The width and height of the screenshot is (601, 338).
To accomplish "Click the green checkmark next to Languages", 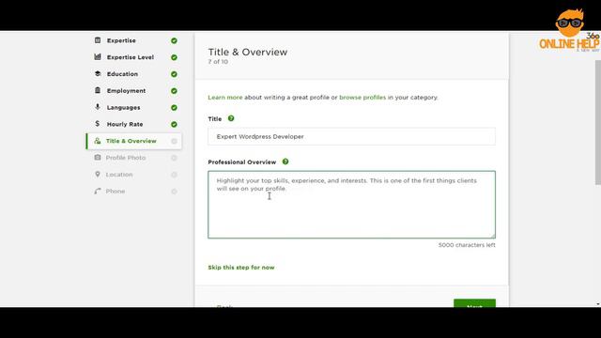I will pos(174,108).
